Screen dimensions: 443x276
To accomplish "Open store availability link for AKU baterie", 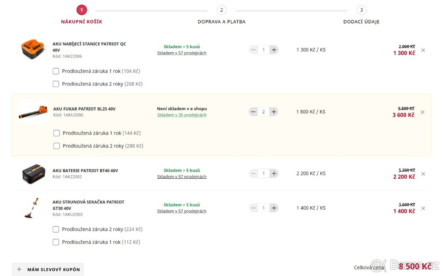I will 182,177.
